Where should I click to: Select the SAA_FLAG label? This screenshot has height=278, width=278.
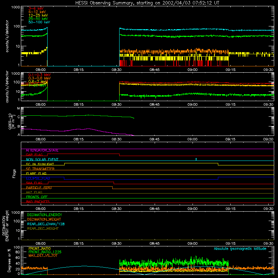point(34,183)
